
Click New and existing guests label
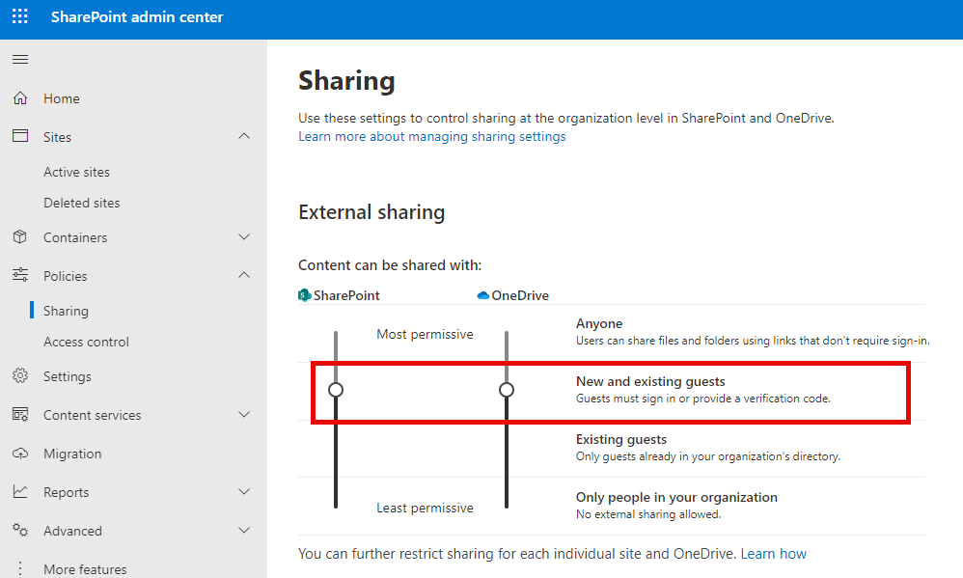650,381
